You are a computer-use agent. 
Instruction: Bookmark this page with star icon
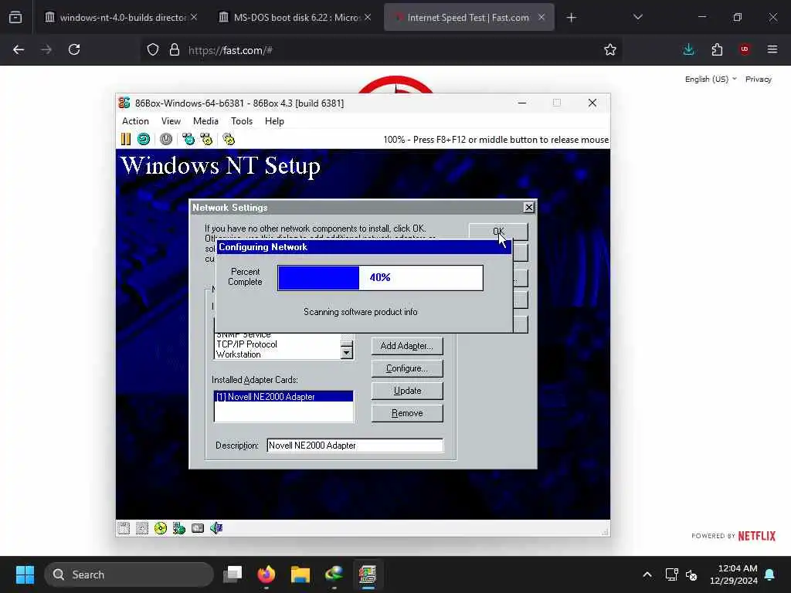point(610,49)
